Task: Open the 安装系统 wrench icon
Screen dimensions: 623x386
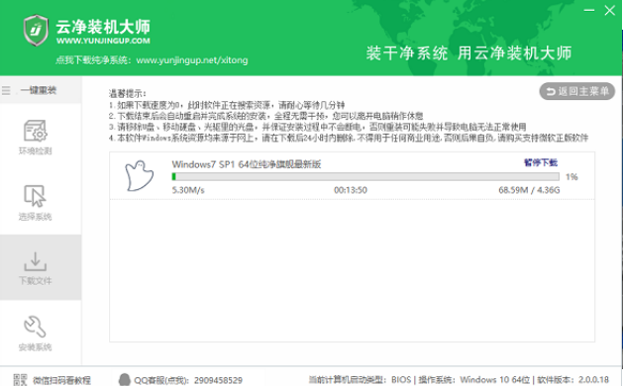Action: [35, 327]
